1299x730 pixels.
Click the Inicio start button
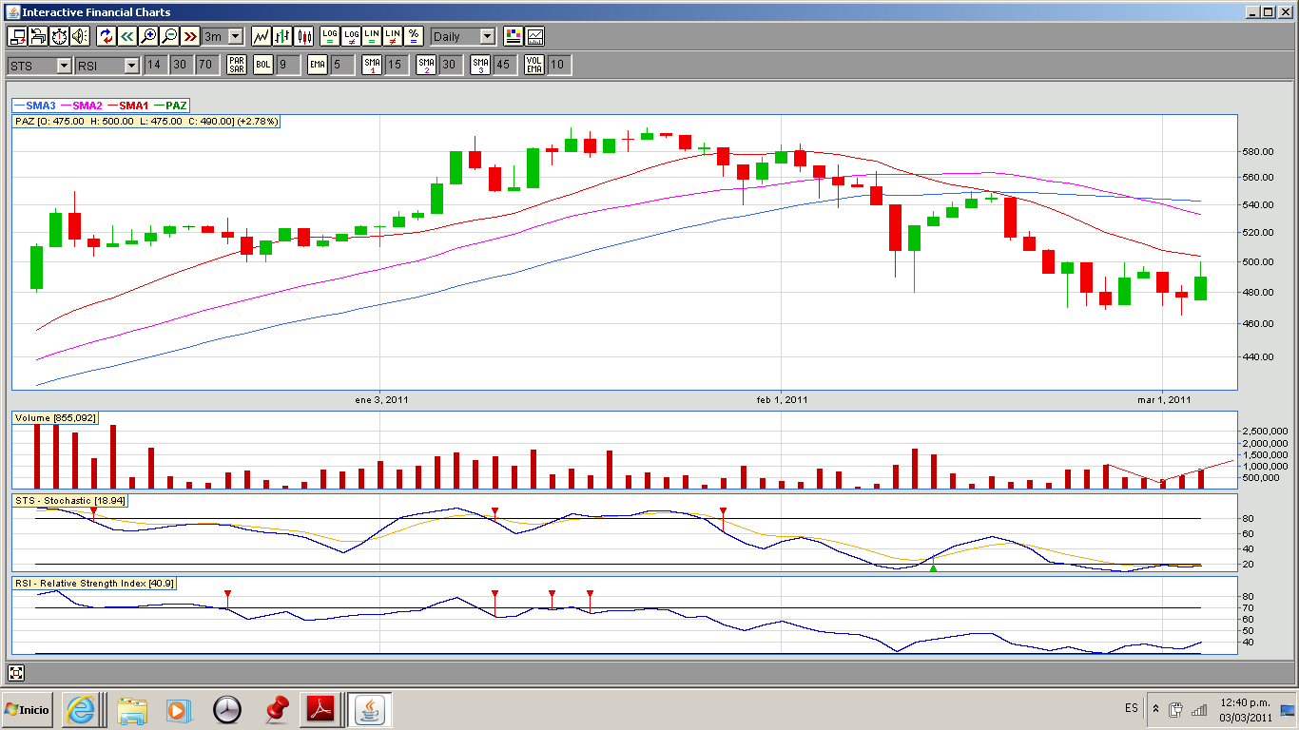click(28, 709)
